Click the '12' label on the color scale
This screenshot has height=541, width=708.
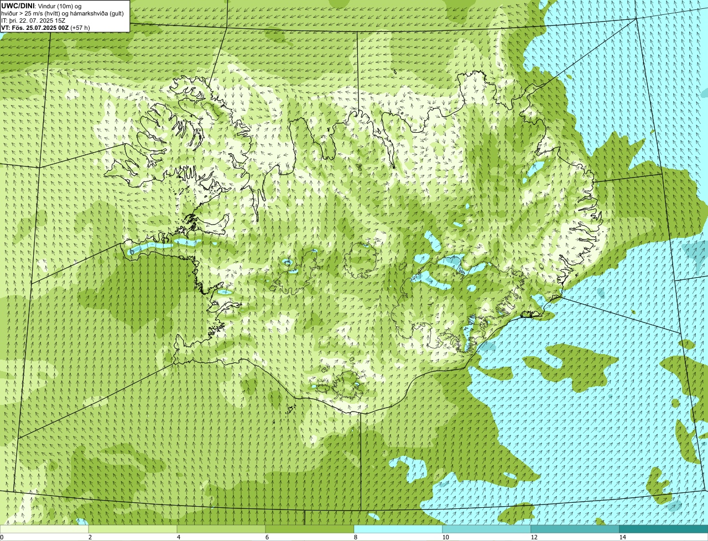point(534,537)
